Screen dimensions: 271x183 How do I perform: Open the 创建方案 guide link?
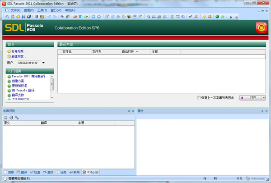click(x=18, y=81)
